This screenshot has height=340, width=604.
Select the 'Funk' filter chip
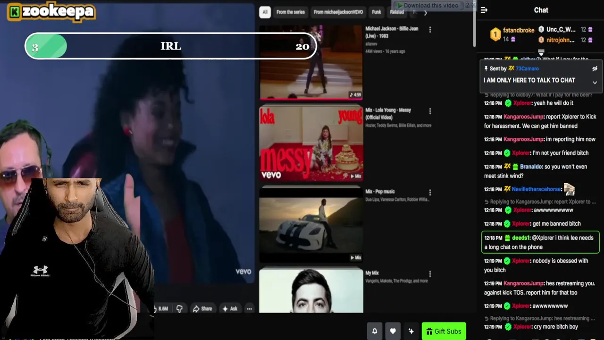(377, 12)
